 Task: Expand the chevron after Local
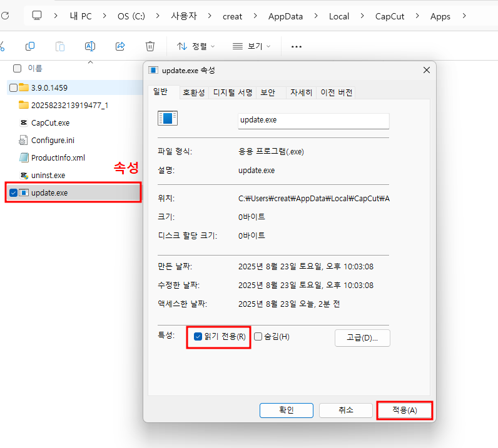click(x=362, y=16)
